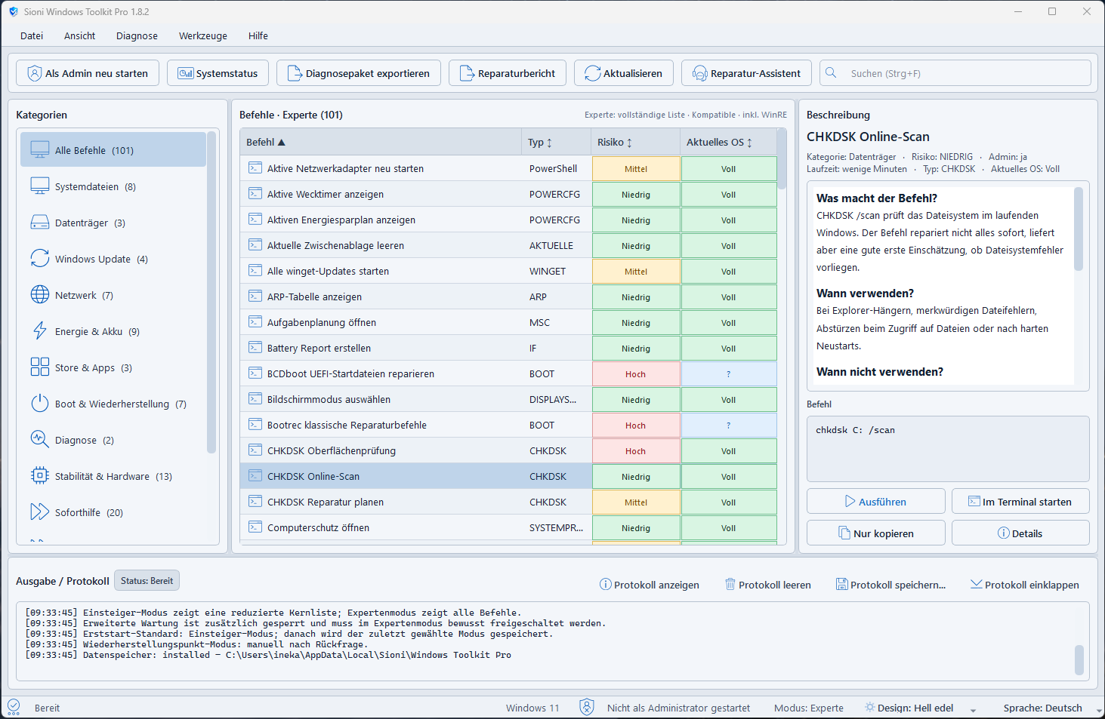The width and height of the screenshot is (1105, 719).
Task: Select row Aktuelle Zwischenablage leeren
Action: click(x=508, y=245)
